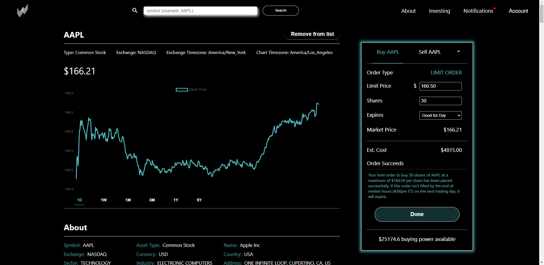The image size is (544, 265).
Task: Select the 5Y chart range
Action: [199, 200]
